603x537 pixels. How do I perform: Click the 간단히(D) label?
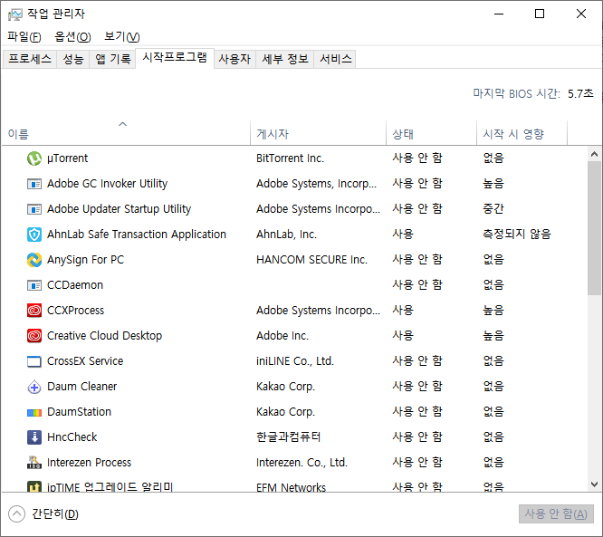pos(55,514)
